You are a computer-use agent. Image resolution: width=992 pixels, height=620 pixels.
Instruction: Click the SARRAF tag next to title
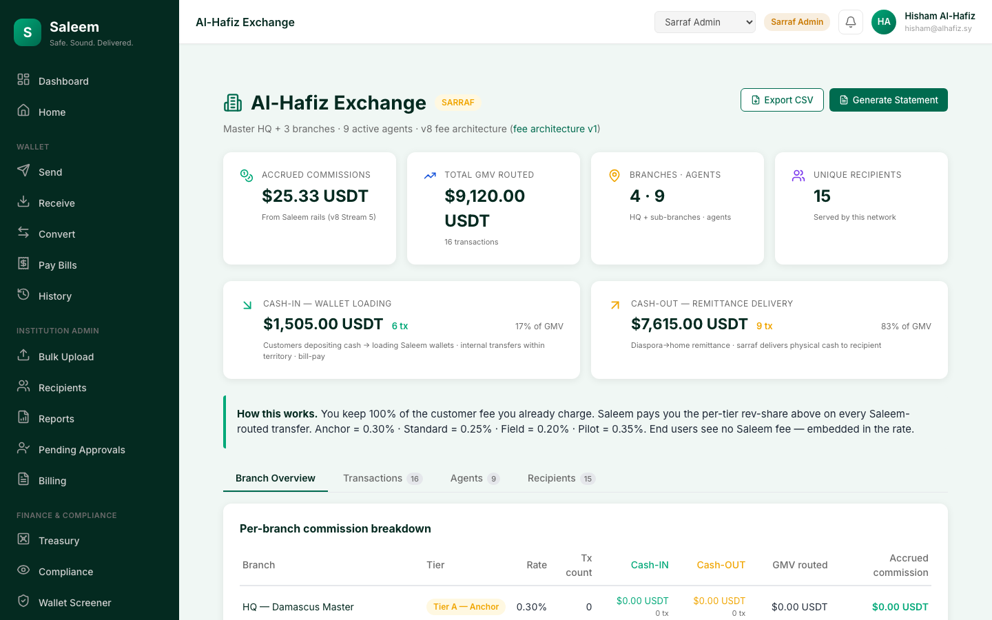tap(458, 103)
